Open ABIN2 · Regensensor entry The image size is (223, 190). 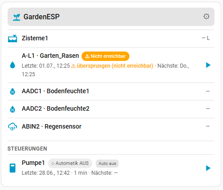point(111,127)
